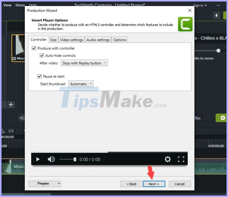Image resolution: width=228 pixels, height=197 pixels.
Task: Click the download arrow icon in Camtasia
Action: coord(216,15)
